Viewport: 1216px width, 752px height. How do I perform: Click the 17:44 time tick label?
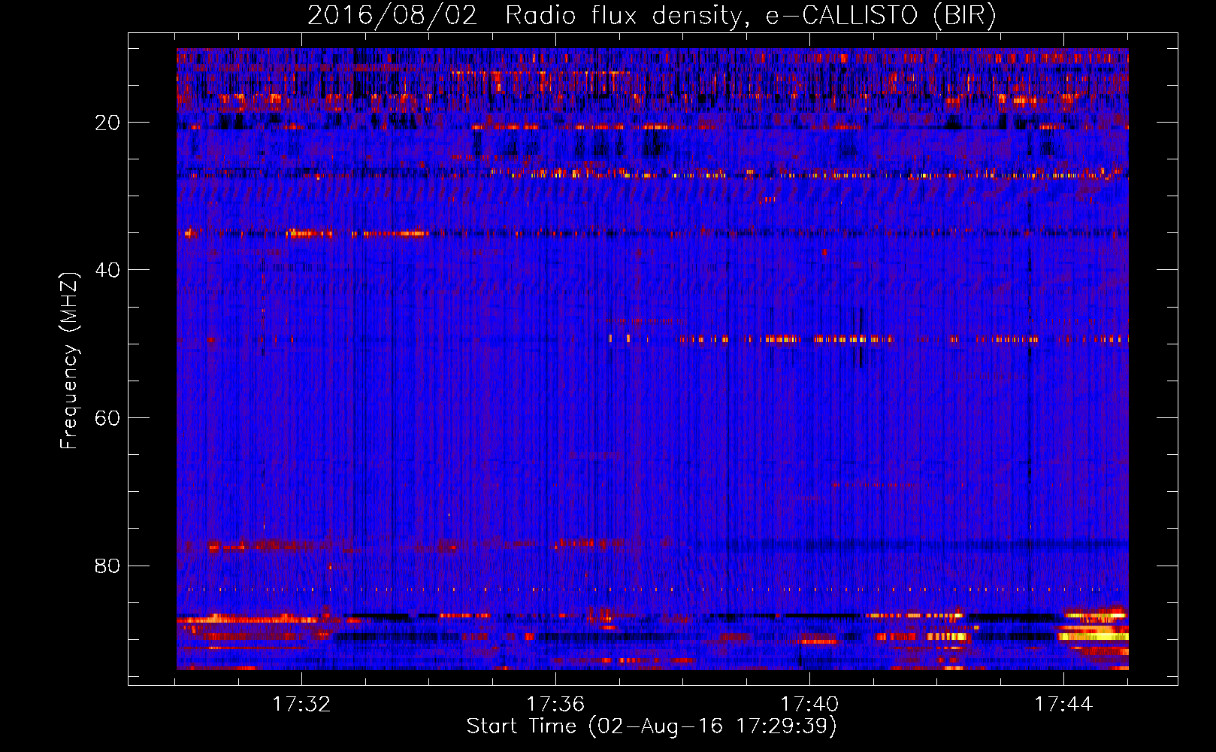point(1063,705)
